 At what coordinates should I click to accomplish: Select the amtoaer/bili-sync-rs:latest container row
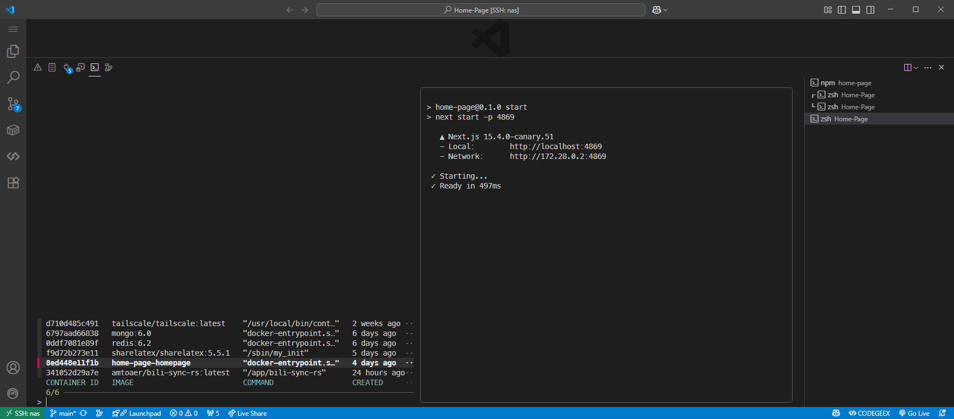click(225, 373)
